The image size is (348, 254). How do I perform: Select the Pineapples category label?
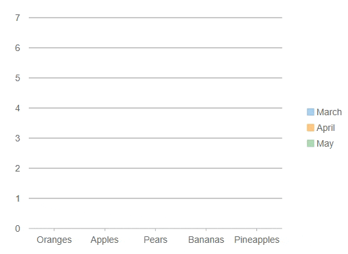257,240
